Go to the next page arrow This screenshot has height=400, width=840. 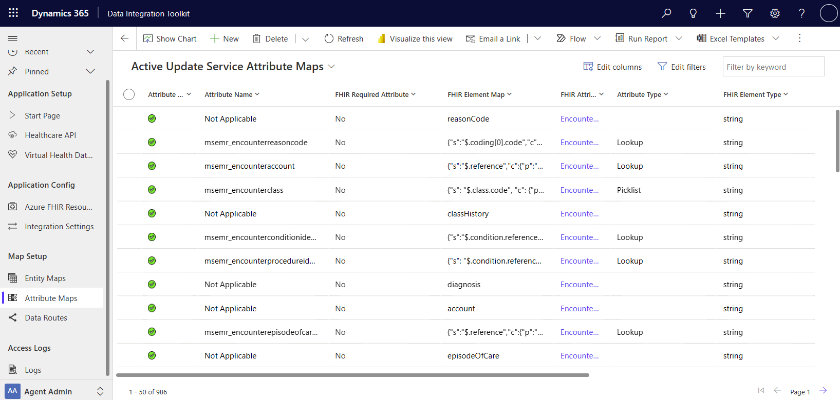[x=823, y=391]
